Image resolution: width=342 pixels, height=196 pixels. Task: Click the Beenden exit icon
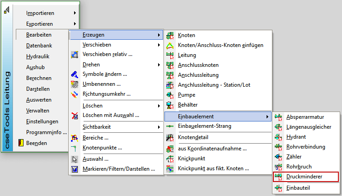pyautogui.click(x=20, y=143)
